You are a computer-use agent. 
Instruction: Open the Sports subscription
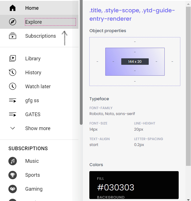39,175
